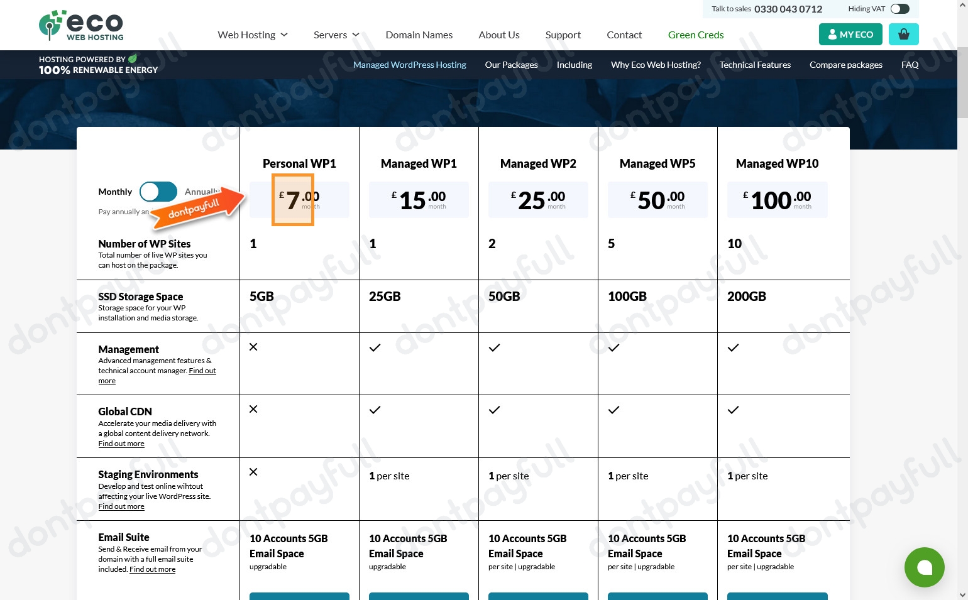
Task: Toggle the Hiding VAT switch
Action: tap(899, 9)
